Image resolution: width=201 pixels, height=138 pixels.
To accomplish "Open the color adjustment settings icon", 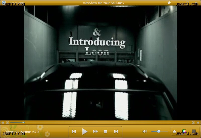I will (184, 131).
